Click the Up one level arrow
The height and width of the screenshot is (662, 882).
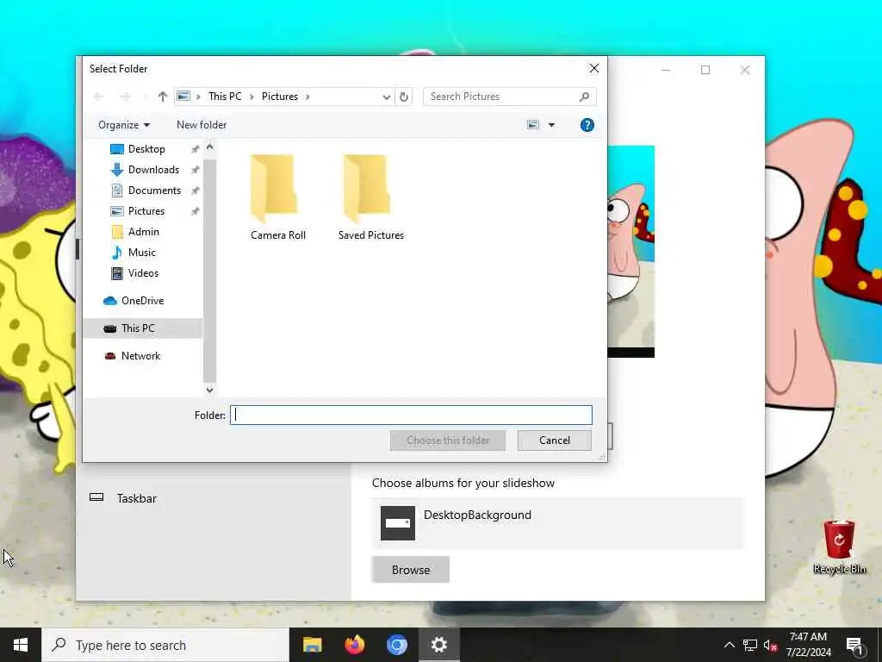[163, 97]
